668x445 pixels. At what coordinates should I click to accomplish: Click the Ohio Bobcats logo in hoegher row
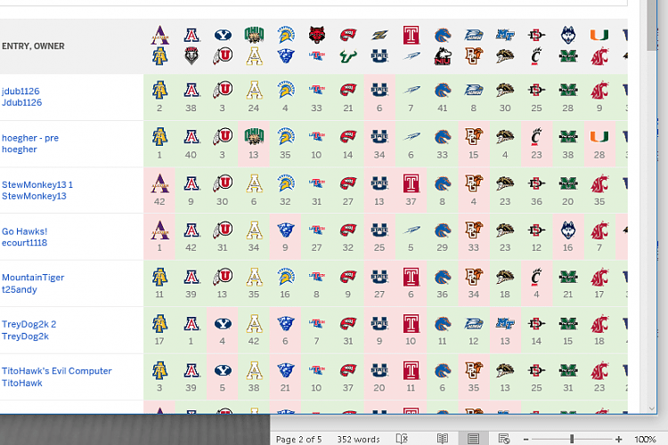tap(255, 137)
